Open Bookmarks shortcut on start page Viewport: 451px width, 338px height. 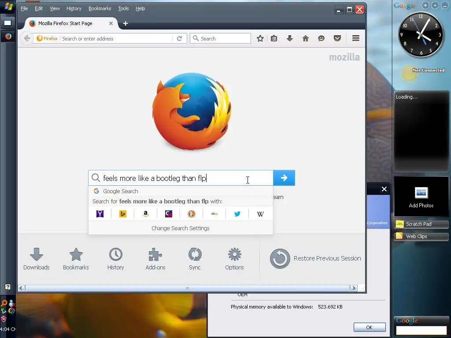pos(76,259)
